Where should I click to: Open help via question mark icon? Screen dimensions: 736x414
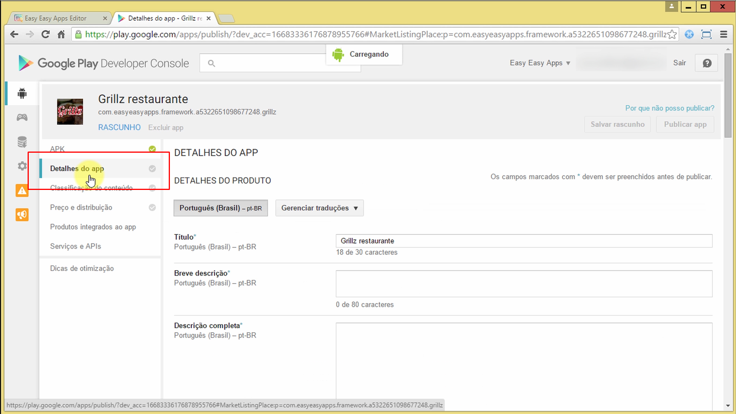pos(706,63)
